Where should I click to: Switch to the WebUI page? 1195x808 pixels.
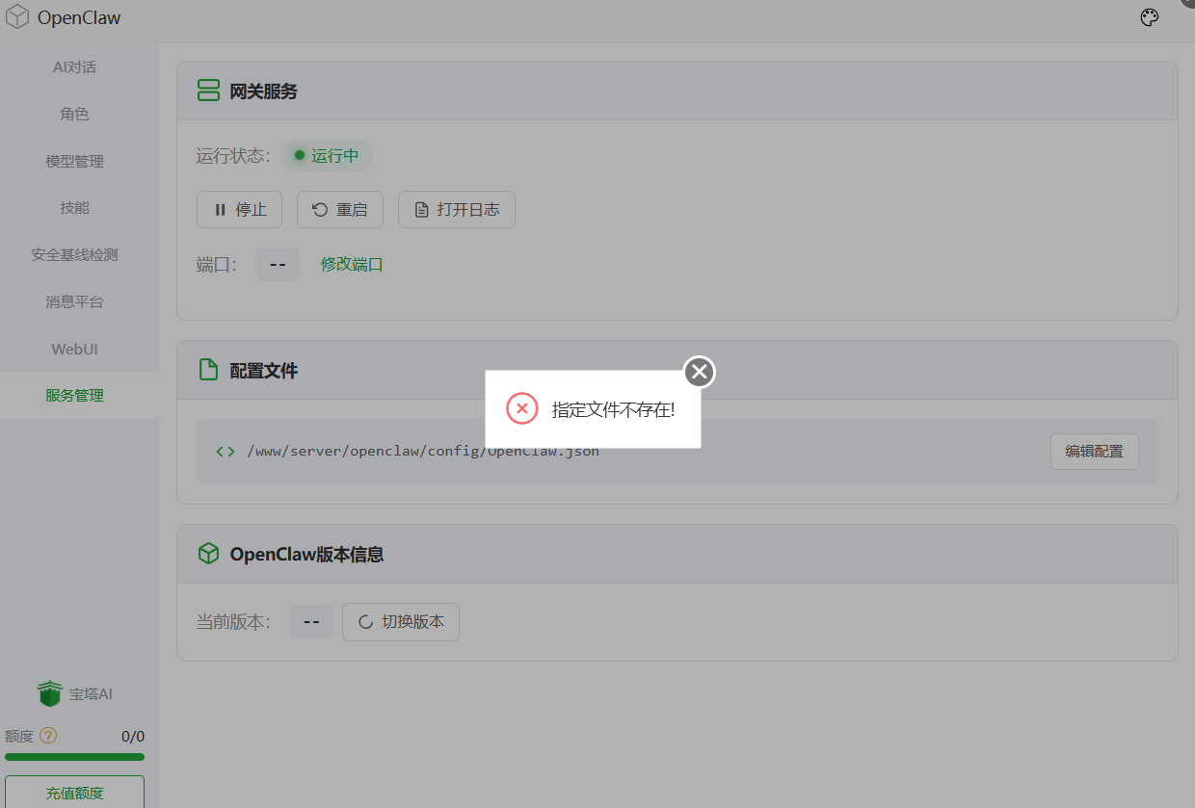pyautogui.click(x=74, y=349)
